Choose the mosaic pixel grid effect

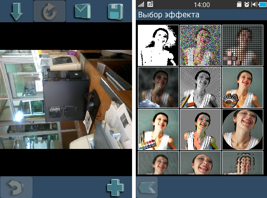243,45
